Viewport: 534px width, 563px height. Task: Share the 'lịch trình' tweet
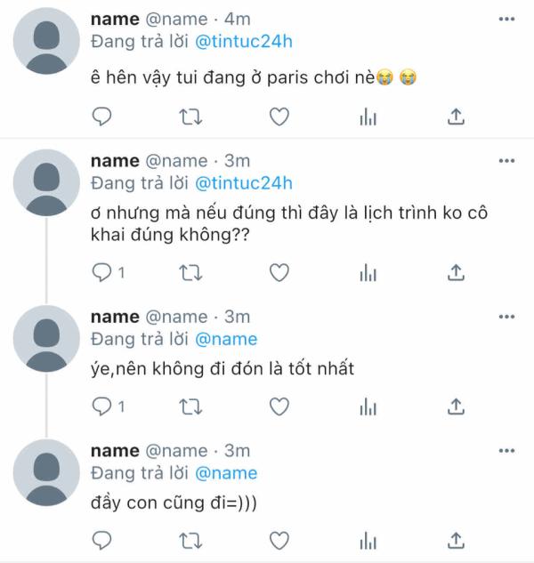(455, 272)
